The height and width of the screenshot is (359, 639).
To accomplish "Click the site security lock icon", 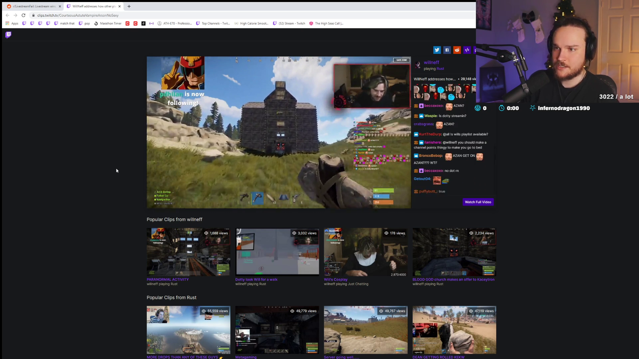I will (x=34, y=15).
